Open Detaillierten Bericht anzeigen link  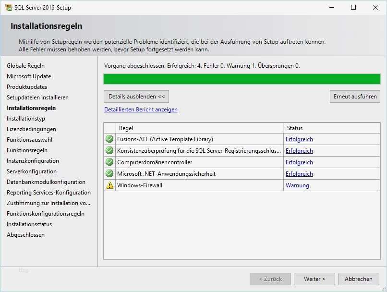[x=141, y=109]
